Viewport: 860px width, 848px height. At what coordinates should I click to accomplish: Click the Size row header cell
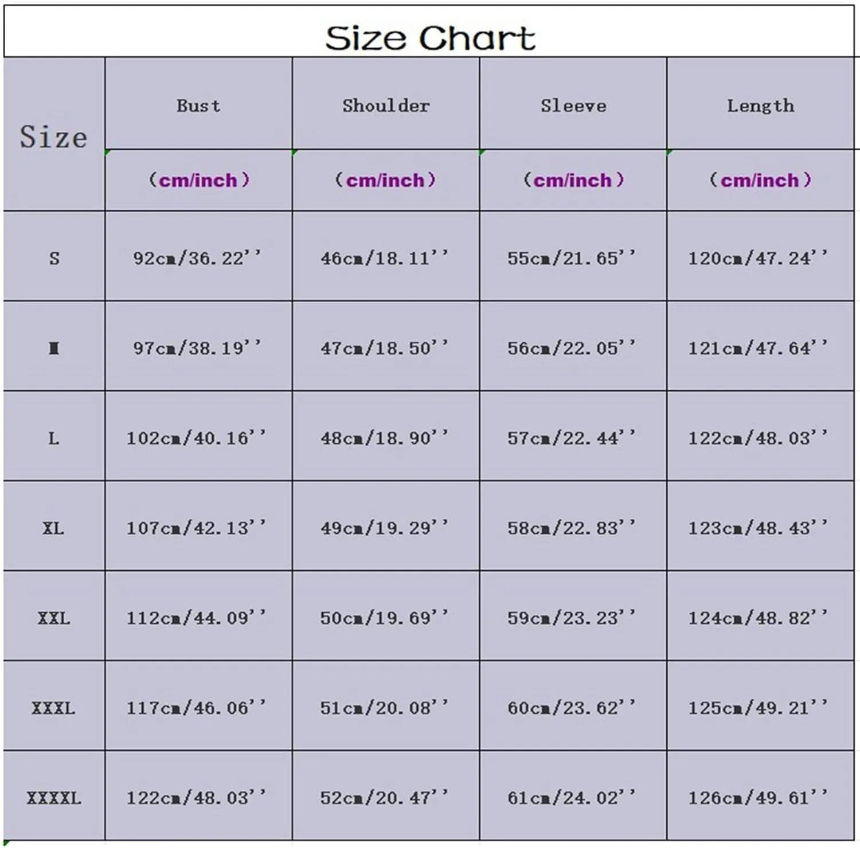pyautogui.click(x=54, y=137)
